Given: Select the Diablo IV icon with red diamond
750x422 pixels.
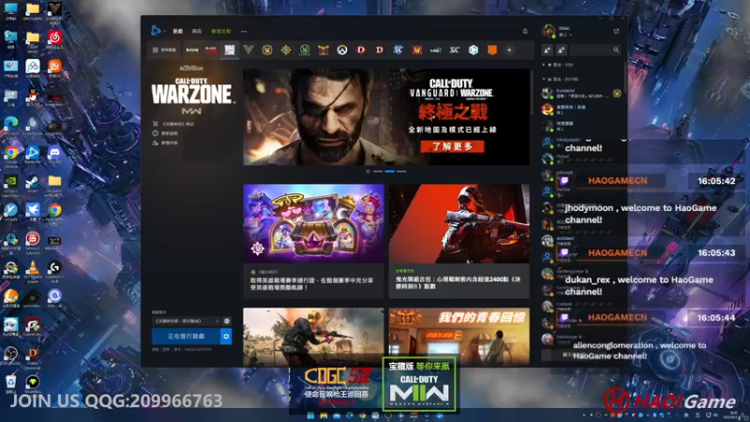Looking at the screenshot, I should coord(361,50).
